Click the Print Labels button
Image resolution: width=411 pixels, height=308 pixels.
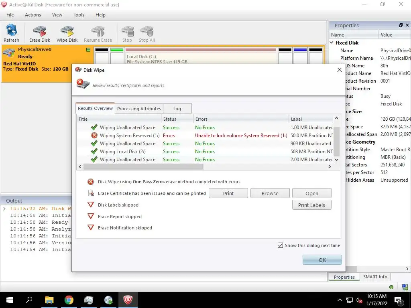tap(311, 205)
